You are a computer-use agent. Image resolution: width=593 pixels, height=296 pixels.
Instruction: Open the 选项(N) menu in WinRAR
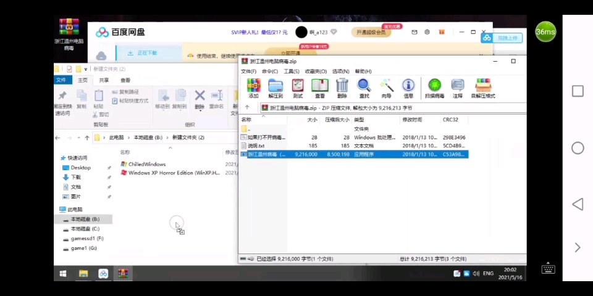pyautogui.click(x=341, y=72)
